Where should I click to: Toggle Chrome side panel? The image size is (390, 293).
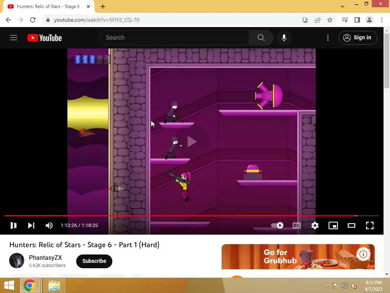(x=357, y=20)
